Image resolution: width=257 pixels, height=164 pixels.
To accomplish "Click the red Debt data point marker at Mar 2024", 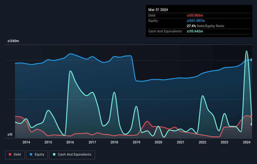I will (x=252, y=117).
